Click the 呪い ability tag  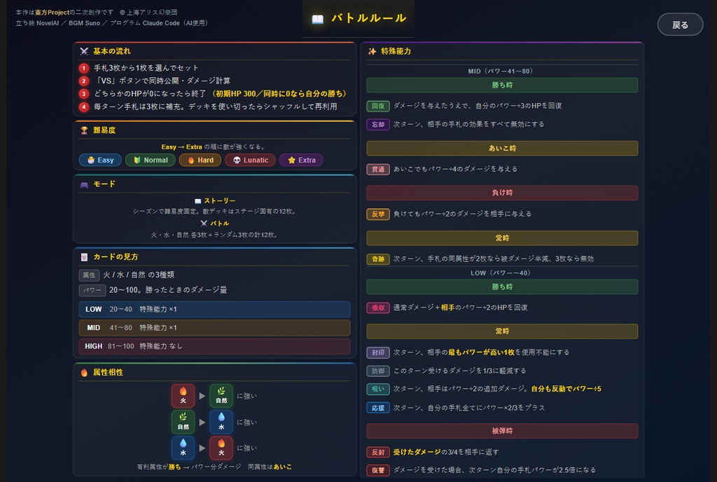point(378,389)
